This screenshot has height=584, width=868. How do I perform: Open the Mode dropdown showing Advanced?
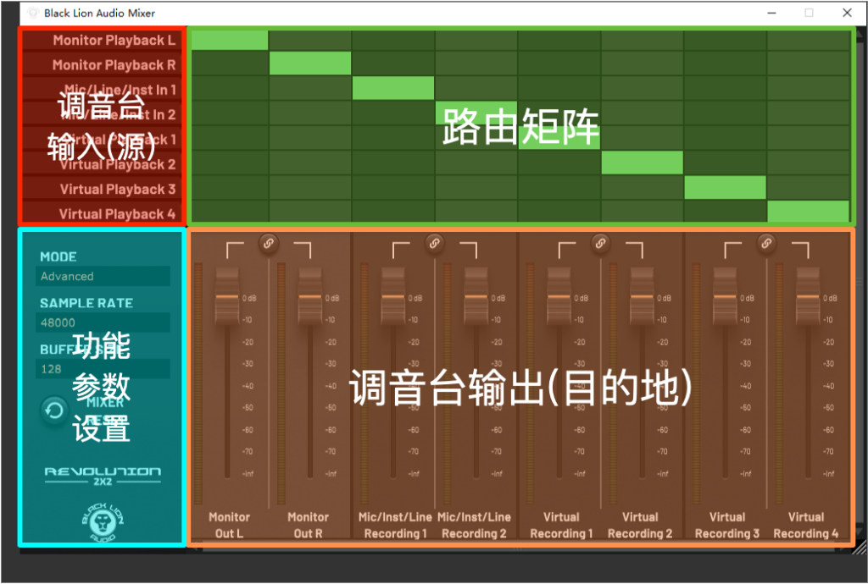103,276
